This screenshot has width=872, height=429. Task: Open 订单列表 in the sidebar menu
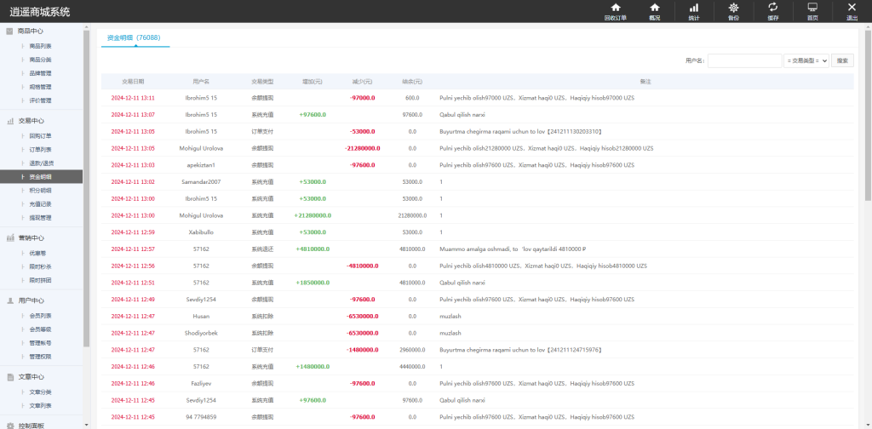click(41, 149)
